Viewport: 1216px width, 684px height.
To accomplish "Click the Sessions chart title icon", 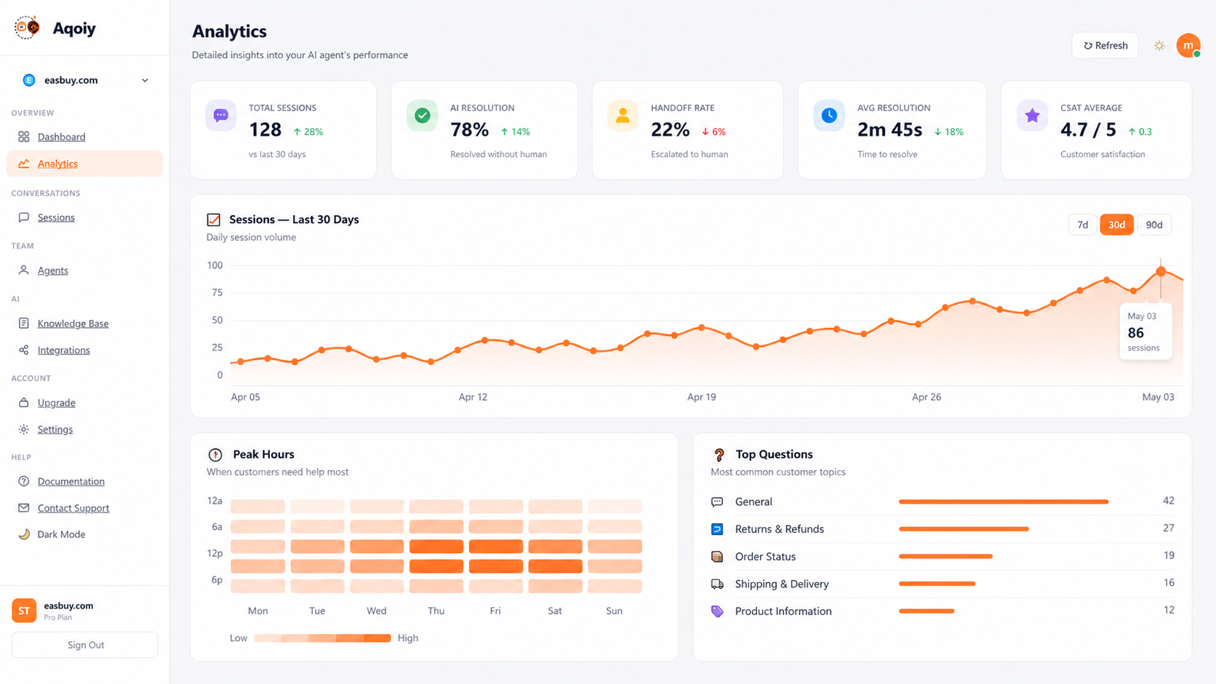I will click(214, 220).
